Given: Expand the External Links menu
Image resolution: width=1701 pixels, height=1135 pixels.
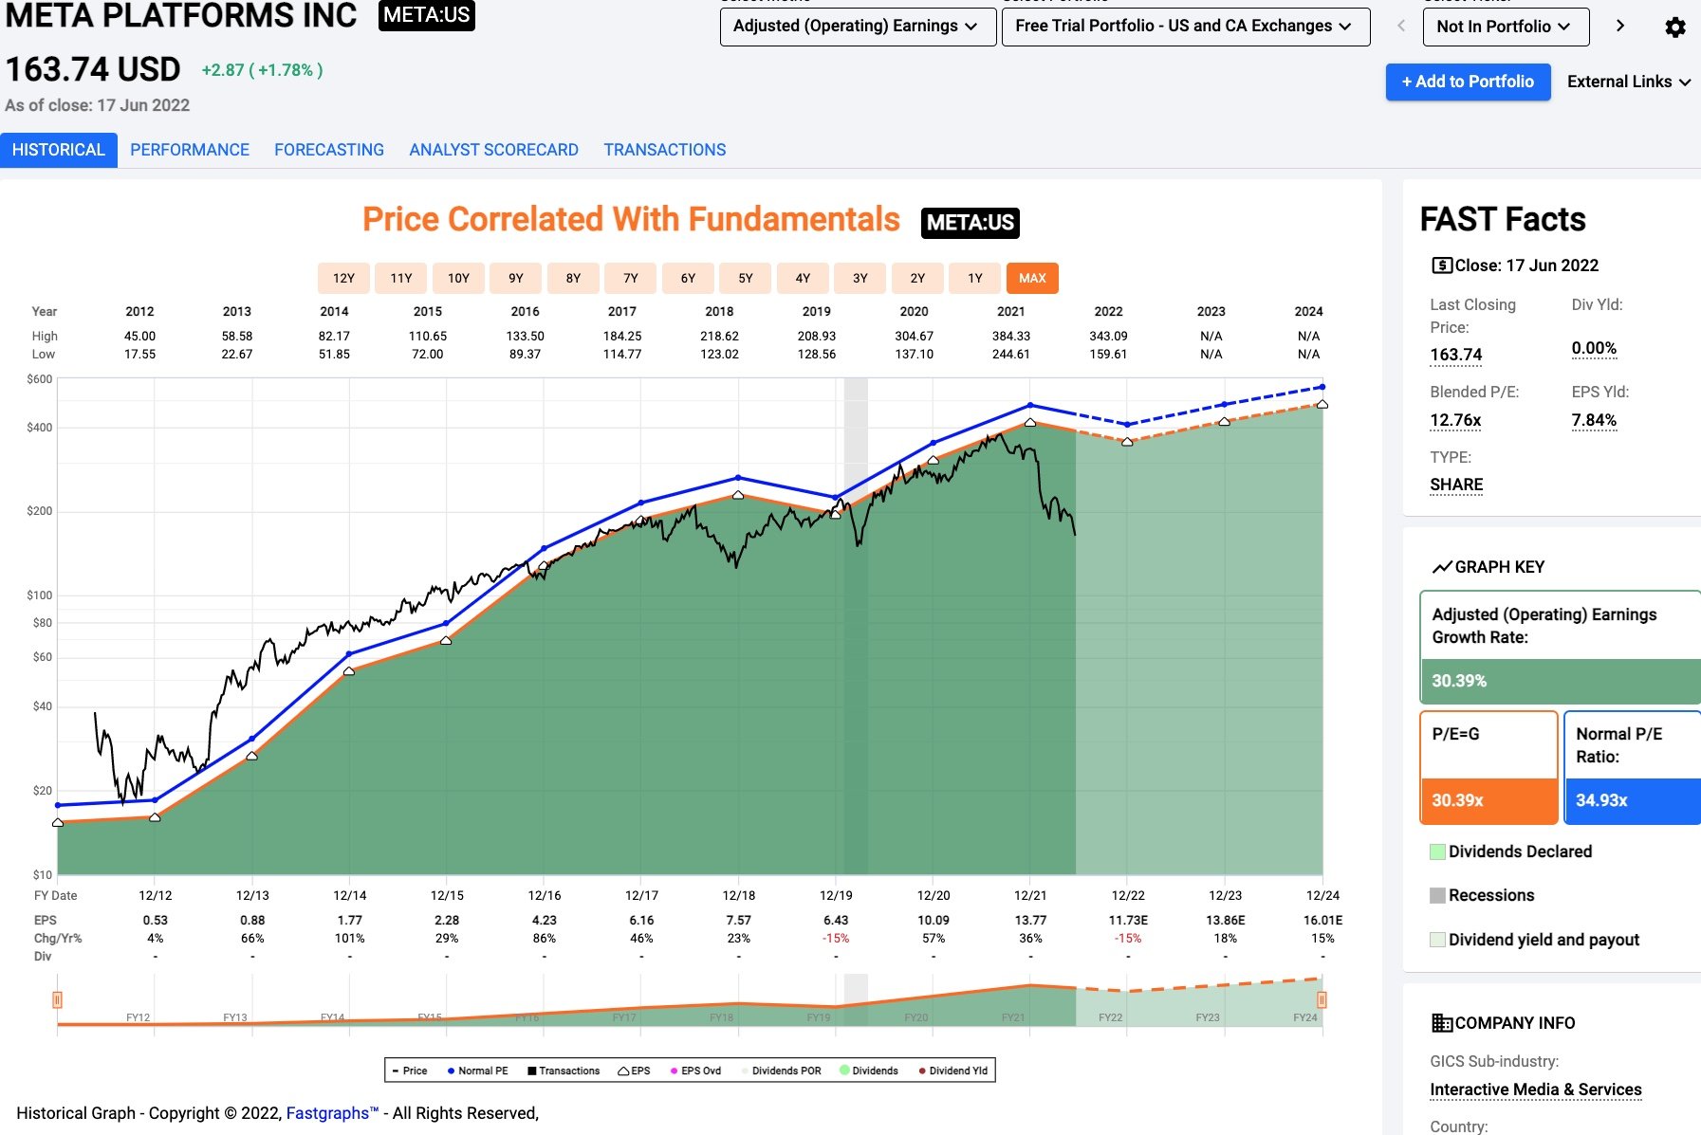Looking at the screenshot, I should (1629, 82).
